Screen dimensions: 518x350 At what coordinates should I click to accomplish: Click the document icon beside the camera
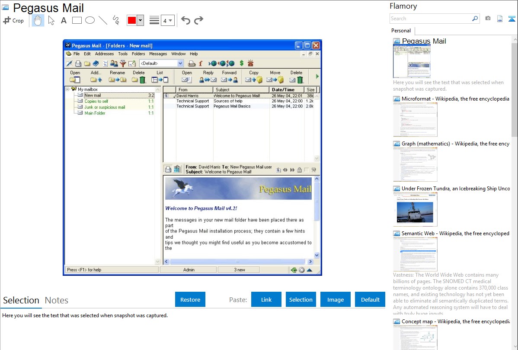500,19
